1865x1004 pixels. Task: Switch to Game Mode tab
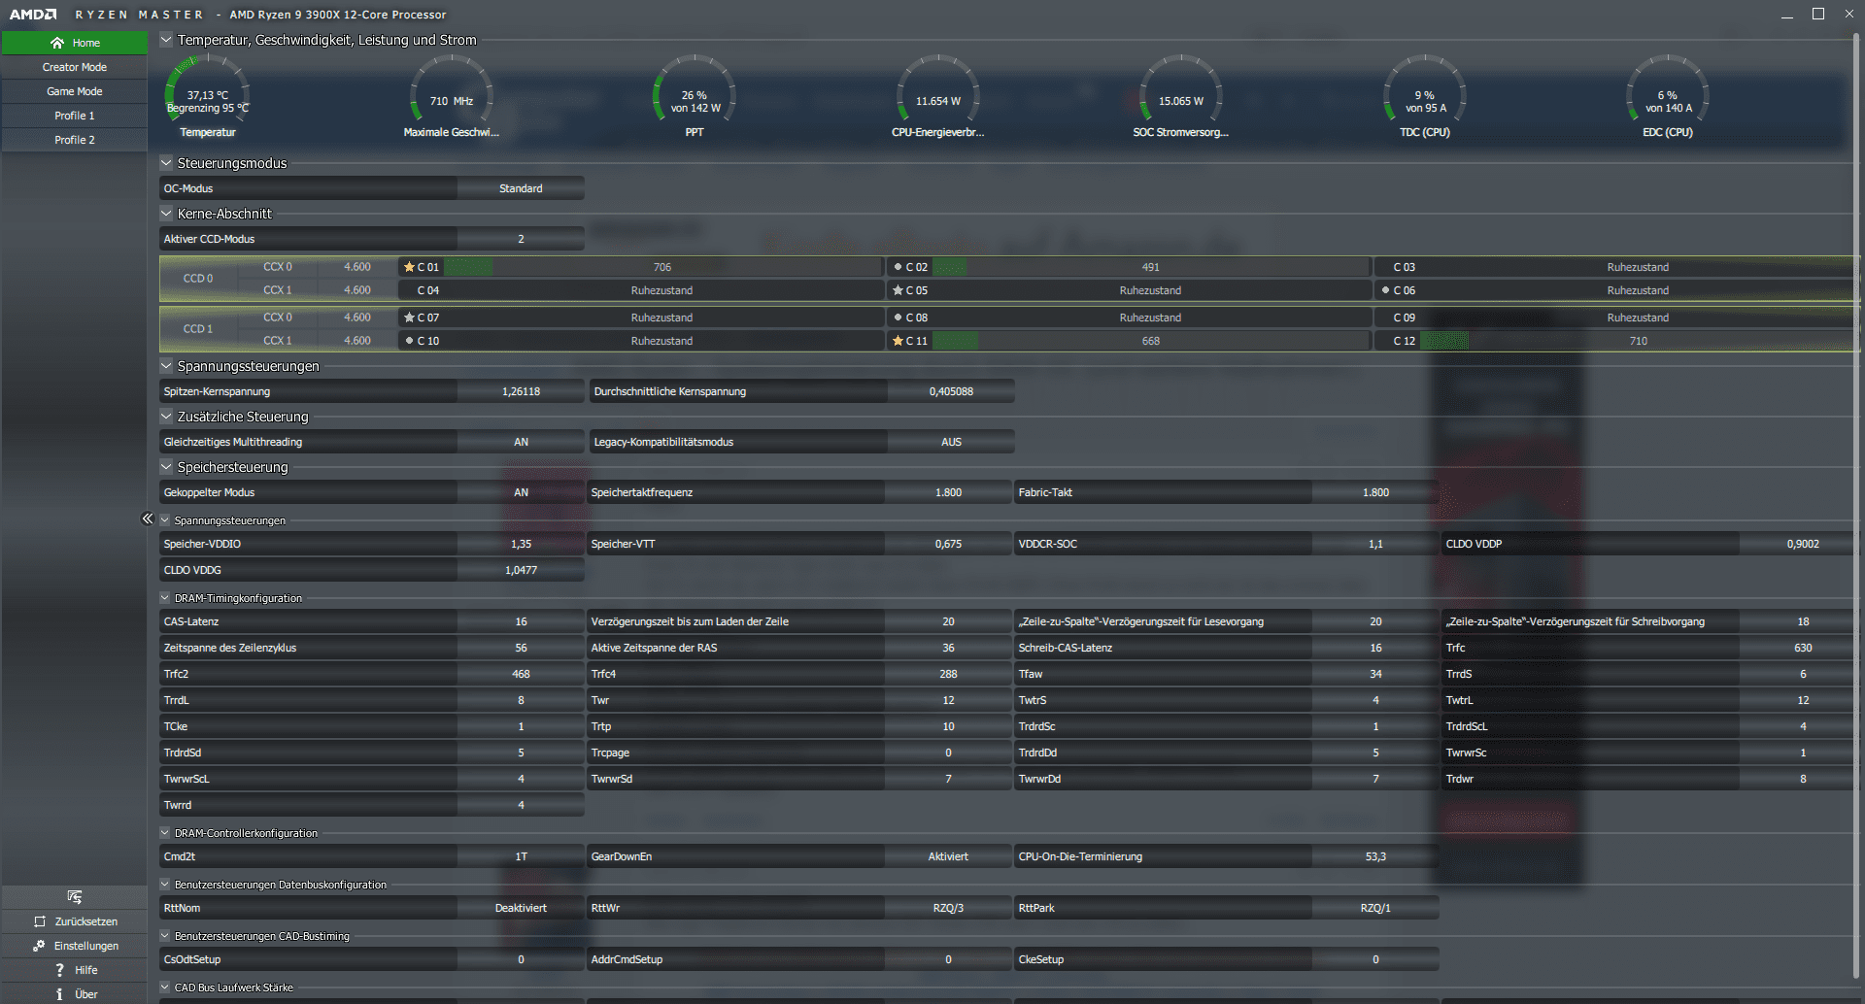tap(75, 91)
